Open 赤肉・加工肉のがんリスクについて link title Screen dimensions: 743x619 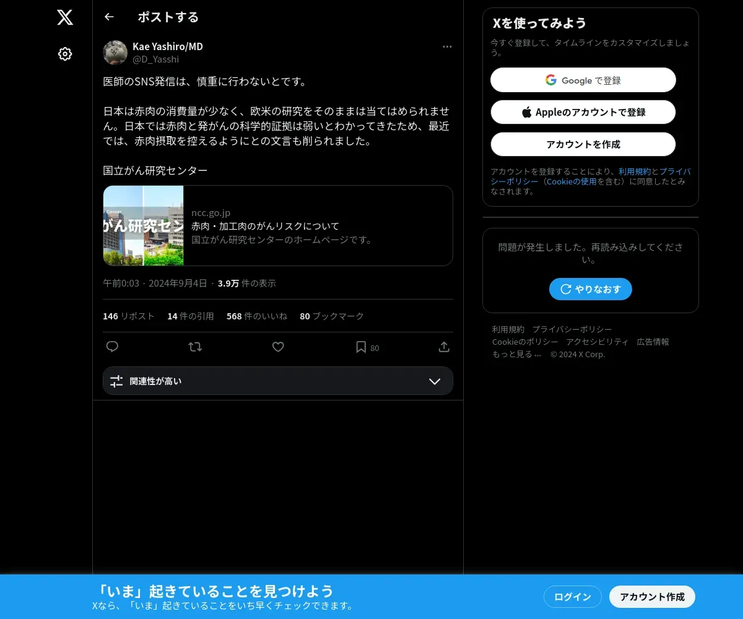(265, 226)
